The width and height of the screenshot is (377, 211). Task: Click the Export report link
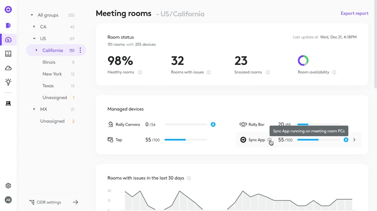354,14
